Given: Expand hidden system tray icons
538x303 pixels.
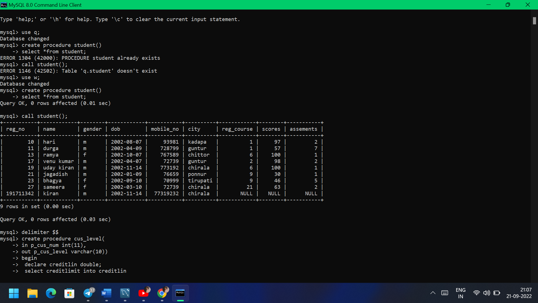Looking at the screenshot, I should [x=433, y=293].
